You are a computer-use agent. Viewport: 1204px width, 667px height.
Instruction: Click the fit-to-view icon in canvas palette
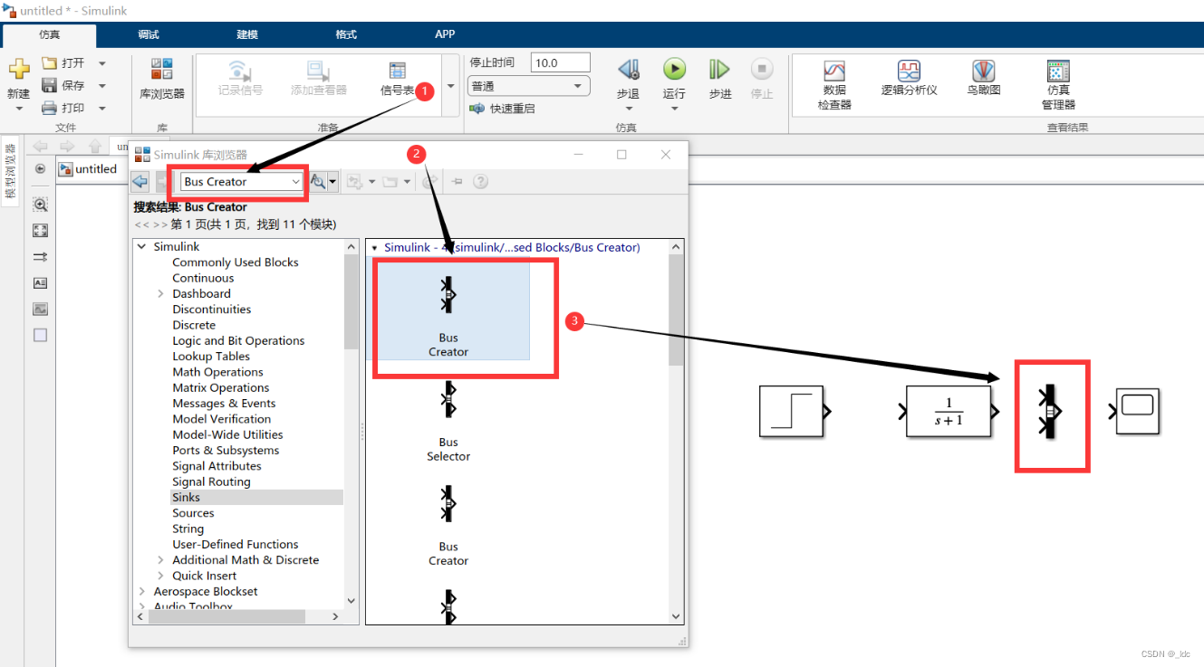coord(40,231)
